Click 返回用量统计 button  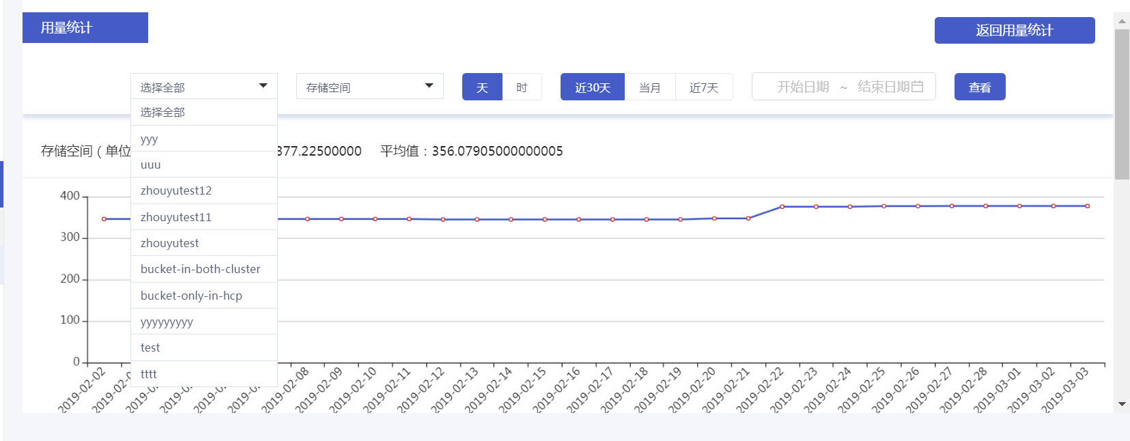pos(1015,30)
